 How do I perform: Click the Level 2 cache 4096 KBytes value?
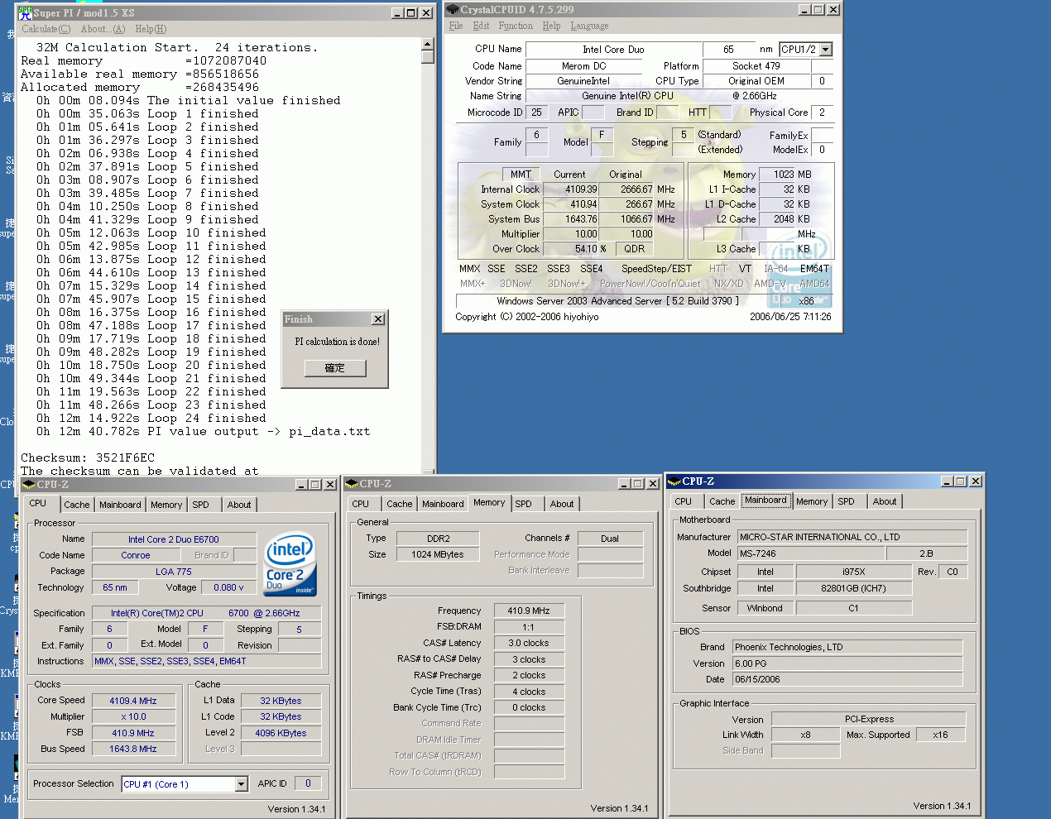click(281, 733)
